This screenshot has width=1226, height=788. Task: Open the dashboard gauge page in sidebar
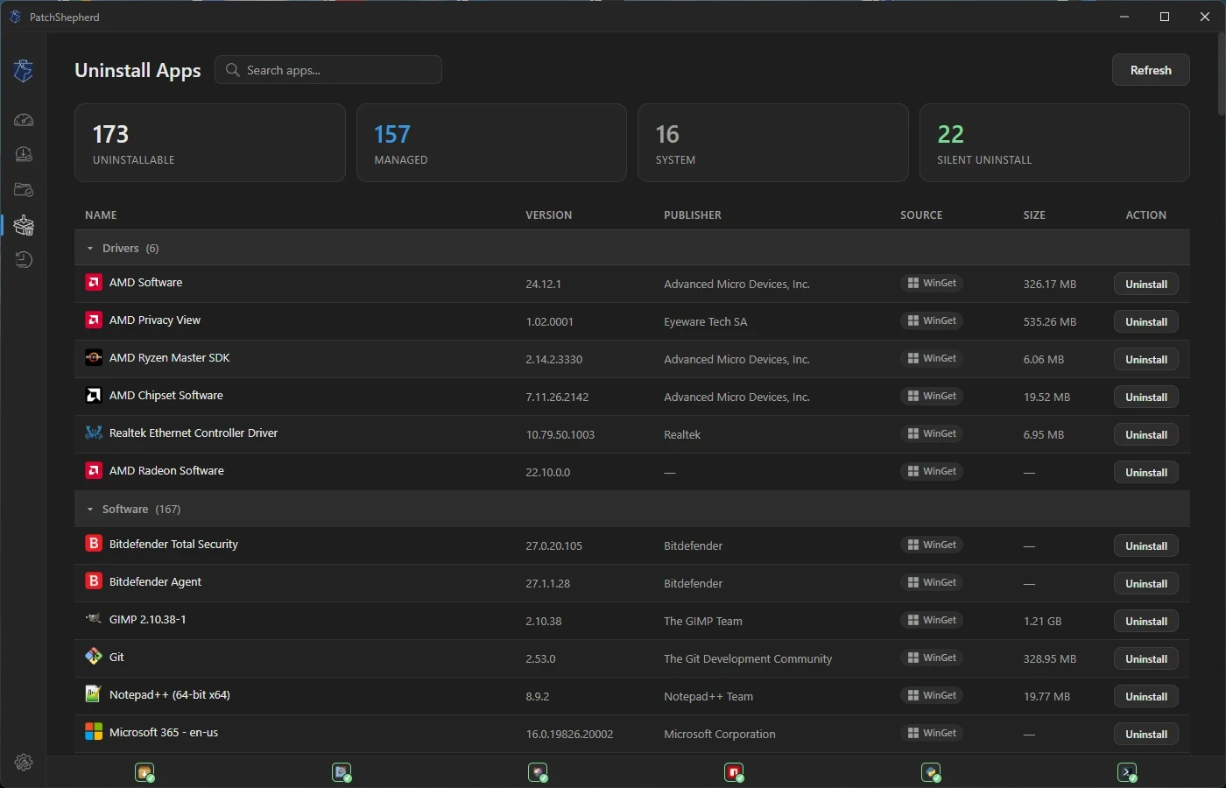click(x=24, y=120)
